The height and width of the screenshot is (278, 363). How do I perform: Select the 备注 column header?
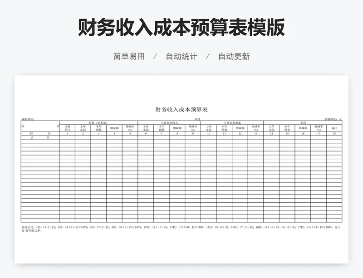pos(334,128)
